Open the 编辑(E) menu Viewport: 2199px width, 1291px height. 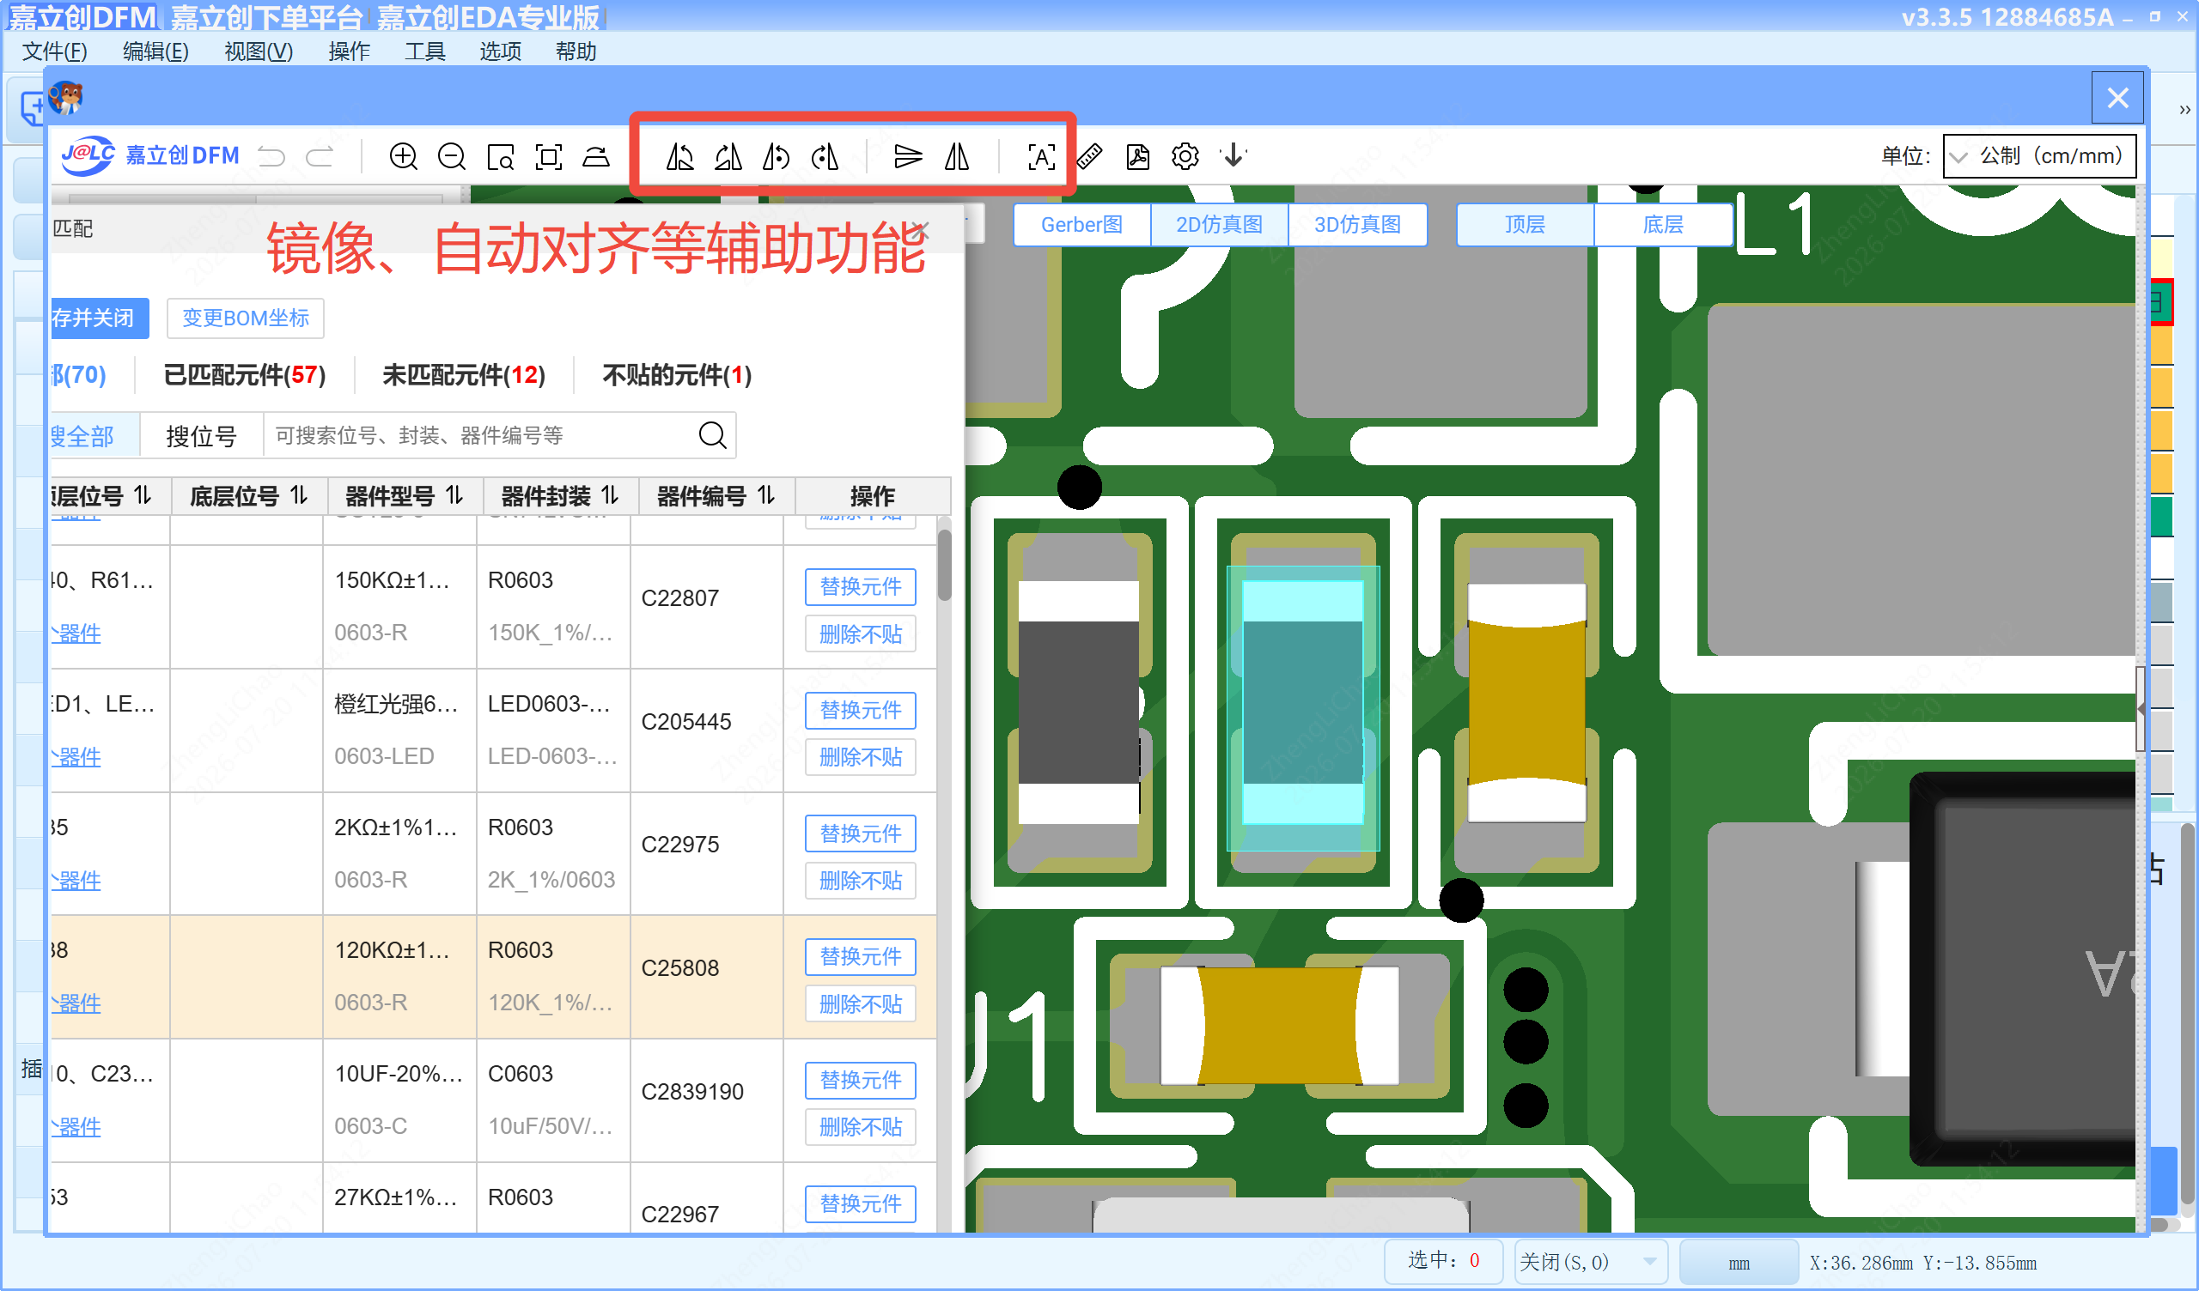[155, 52]
